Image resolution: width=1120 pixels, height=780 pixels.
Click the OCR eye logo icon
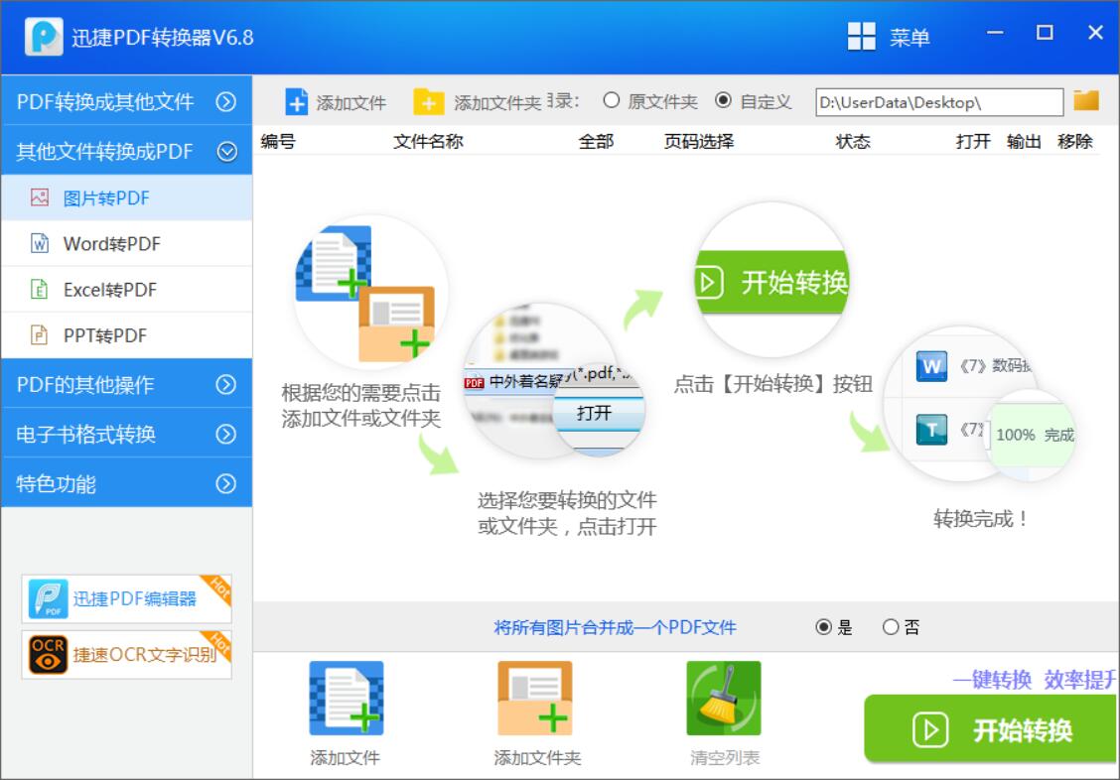pyautogui.click(x=48, y=654)
